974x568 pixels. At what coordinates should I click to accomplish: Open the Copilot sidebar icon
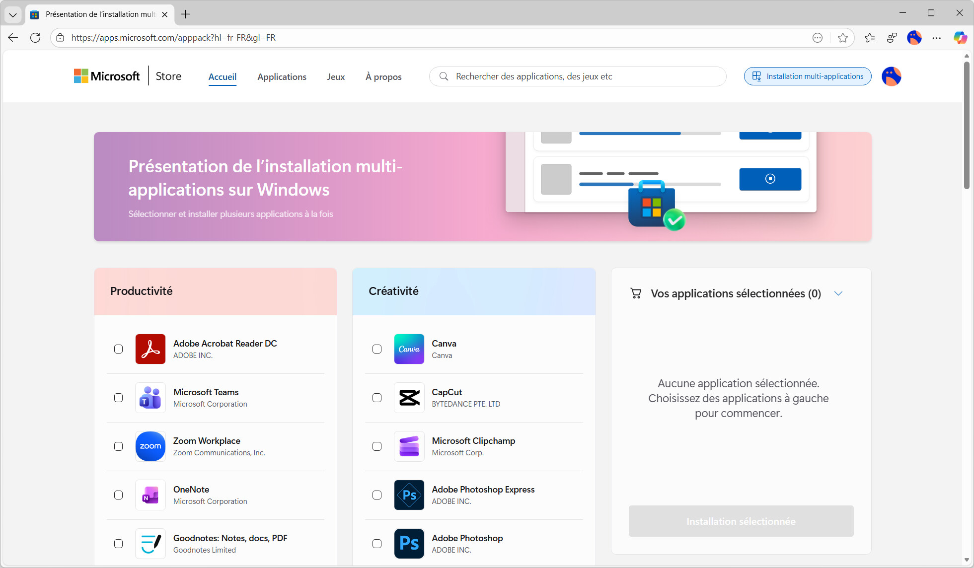(960, 38)
